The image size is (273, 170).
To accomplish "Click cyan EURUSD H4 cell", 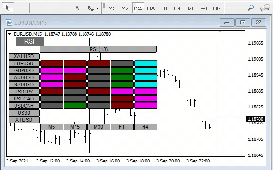I will coord(145,63).
